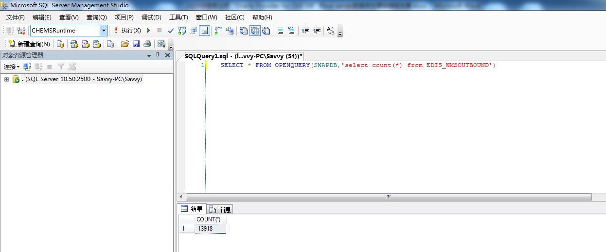
Task: Open a new Analysis Services XMLA query
Action: click(x=97, y=44)
